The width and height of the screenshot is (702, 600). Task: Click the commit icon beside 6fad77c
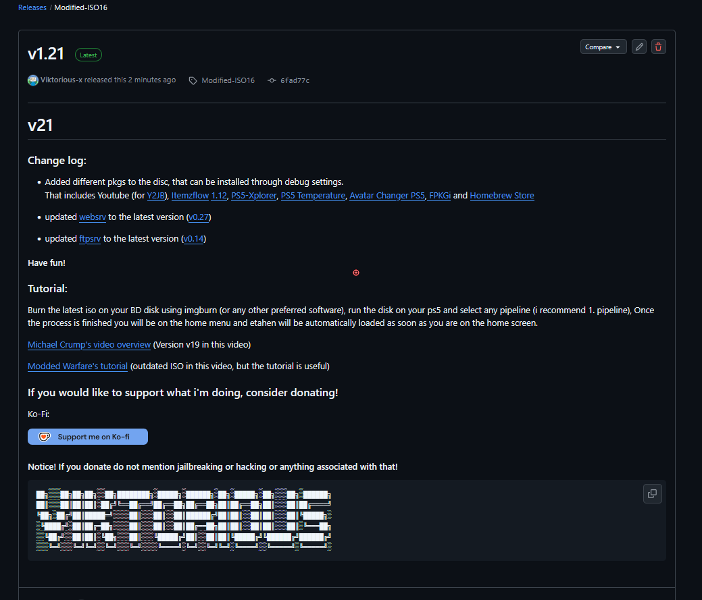272,80
